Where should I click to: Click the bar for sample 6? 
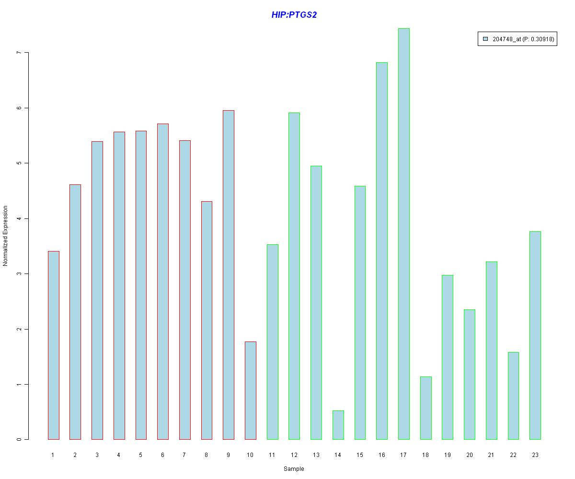[x=163, y=281]
